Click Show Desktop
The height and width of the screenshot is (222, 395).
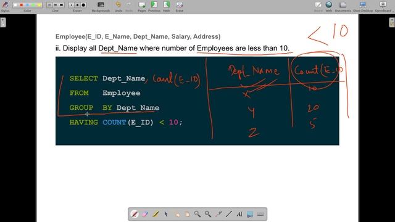363,6
